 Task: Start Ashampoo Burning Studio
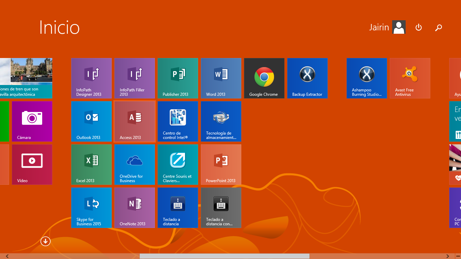tap(367, 78)
